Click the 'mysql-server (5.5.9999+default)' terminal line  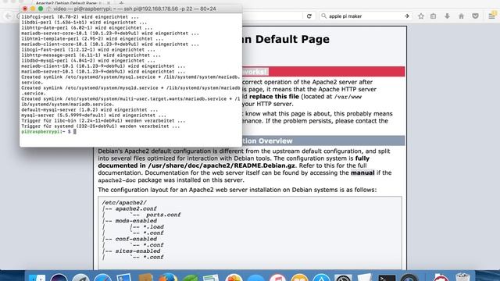coord(94,116)
